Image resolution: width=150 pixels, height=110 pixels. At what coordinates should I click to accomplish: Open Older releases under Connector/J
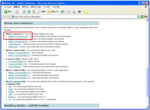click(x=15, y=44)
